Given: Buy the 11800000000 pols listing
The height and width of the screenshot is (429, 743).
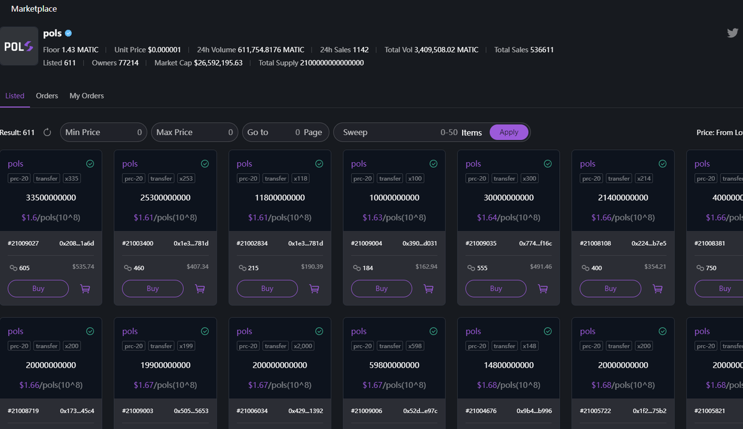Looking at the screenshot, I should [267, 288].
